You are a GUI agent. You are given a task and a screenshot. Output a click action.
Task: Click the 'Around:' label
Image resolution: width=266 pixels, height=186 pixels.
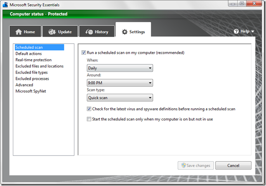pyautogui.click(x=94, y=75)
